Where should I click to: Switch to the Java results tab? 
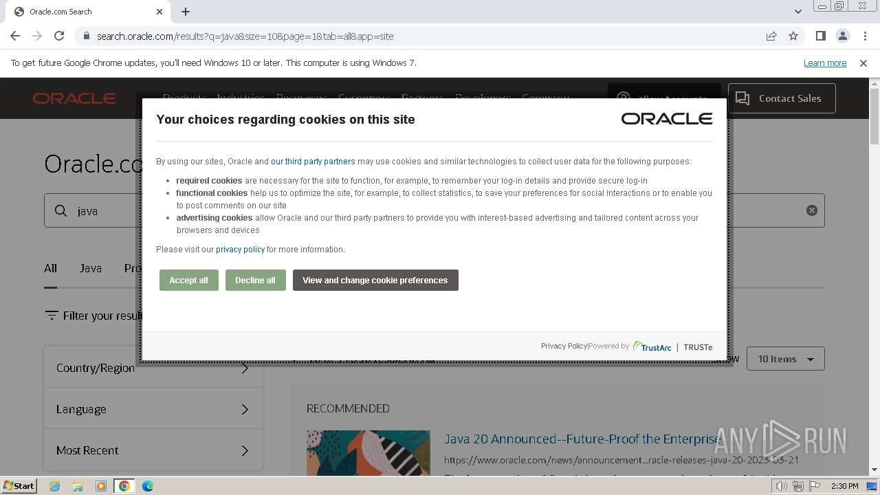coord(90,268)
